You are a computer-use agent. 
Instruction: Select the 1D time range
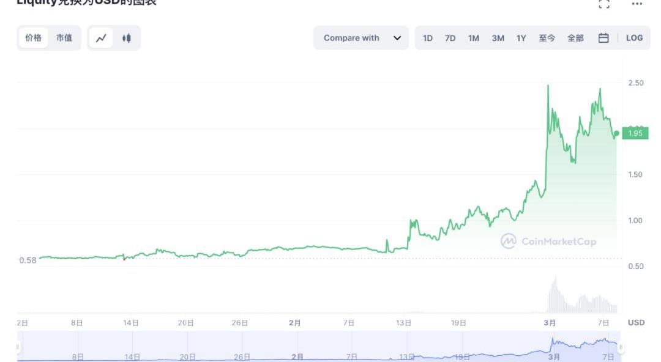[428, 38]
